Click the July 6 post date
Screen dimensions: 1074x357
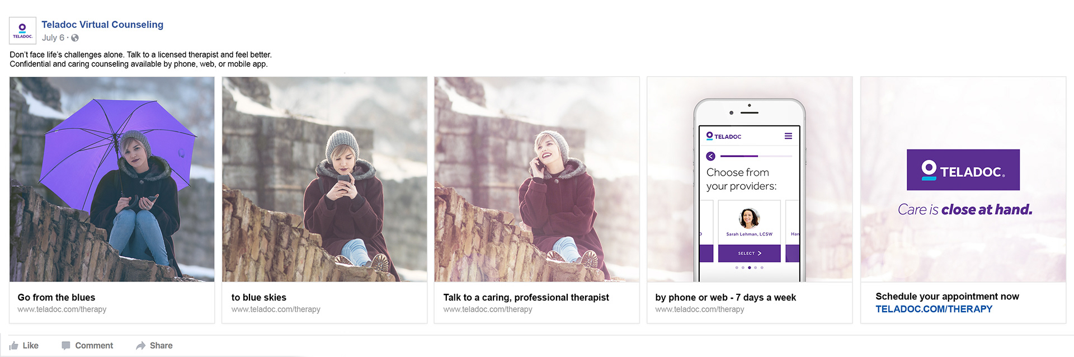tap(53, 38)
